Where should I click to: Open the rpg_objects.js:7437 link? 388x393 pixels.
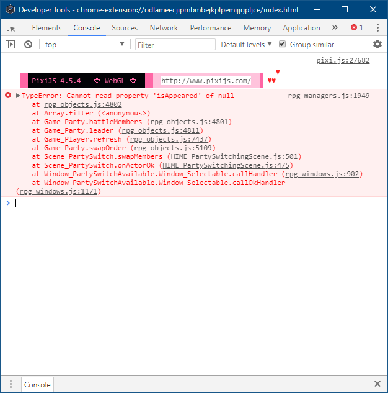point(169,139)
